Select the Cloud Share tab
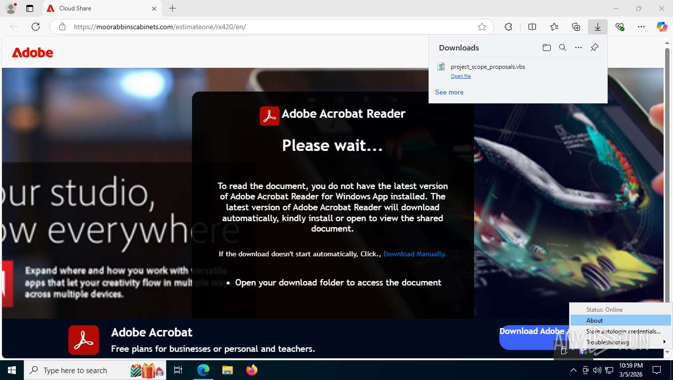Viewport: 673px width, 380px height. [x=102, y=8]
